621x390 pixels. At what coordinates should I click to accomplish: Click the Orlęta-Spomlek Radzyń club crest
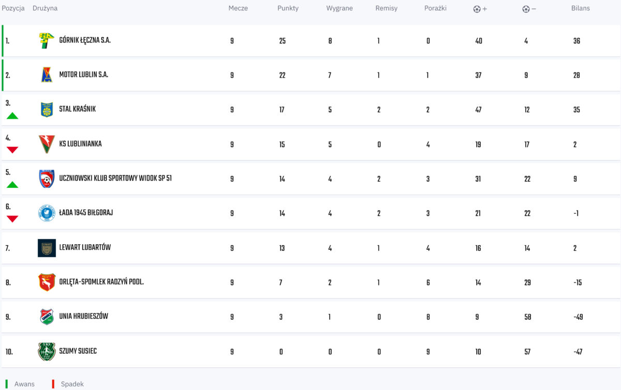[x=47, y=282]
